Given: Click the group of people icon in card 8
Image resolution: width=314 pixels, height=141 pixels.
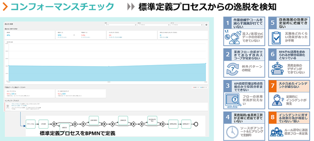Looking at the screenshot, I should pyautogui.click(x=276, y=132).
